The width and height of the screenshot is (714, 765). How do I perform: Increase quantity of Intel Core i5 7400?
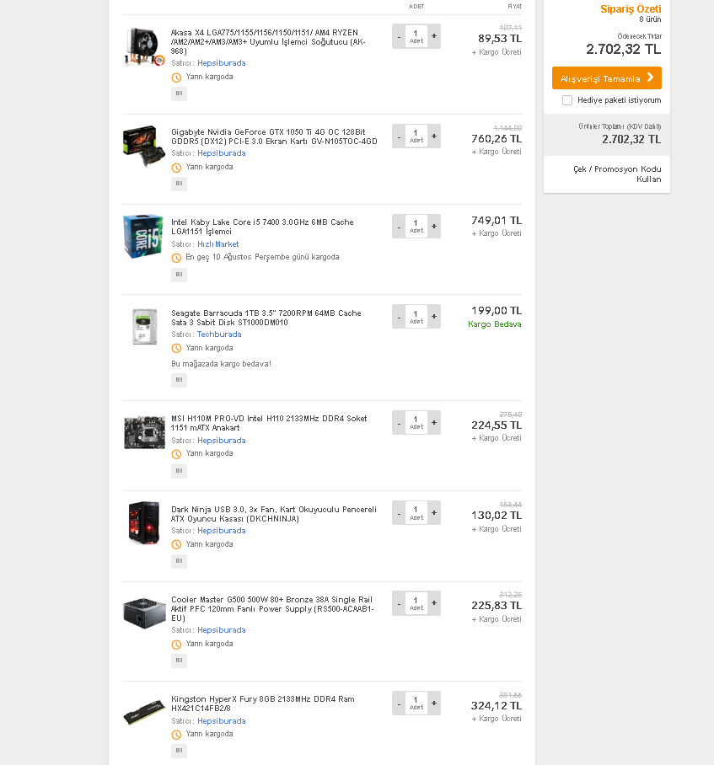(x=434, y=226)
